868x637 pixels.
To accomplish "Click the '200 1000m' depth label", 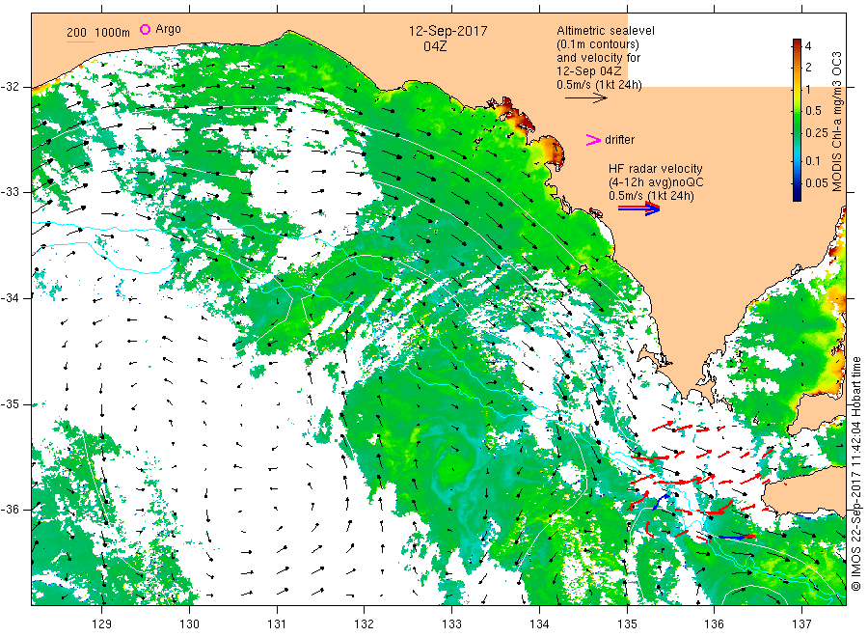I will 98,33.
